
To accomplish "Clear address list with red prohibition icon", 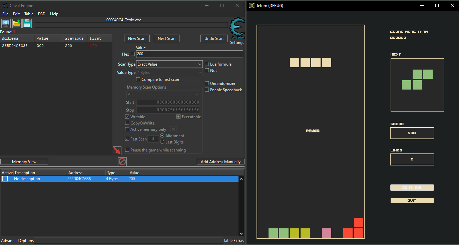I will (x=122, y=162).
